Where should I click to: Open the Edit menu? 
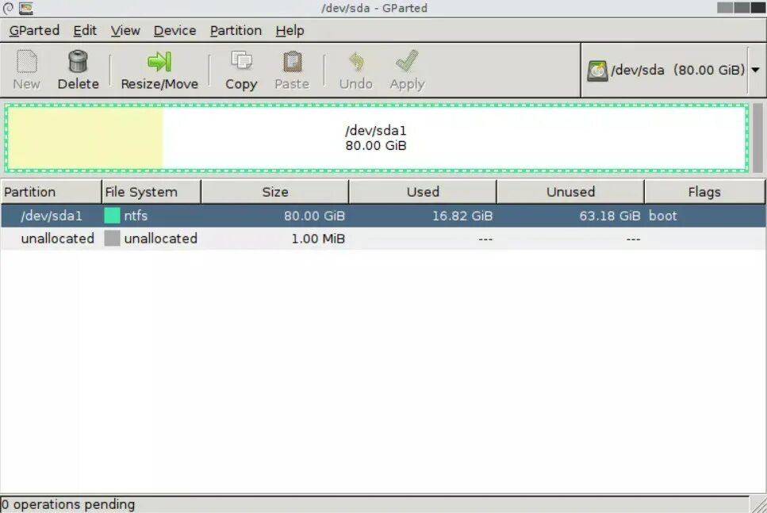[x=85, y=30]
